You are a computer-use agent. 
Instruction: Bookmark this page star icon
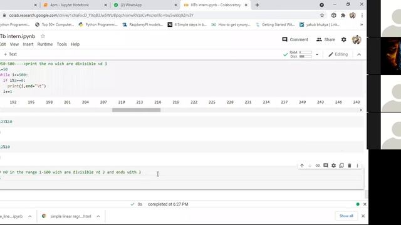322,15
